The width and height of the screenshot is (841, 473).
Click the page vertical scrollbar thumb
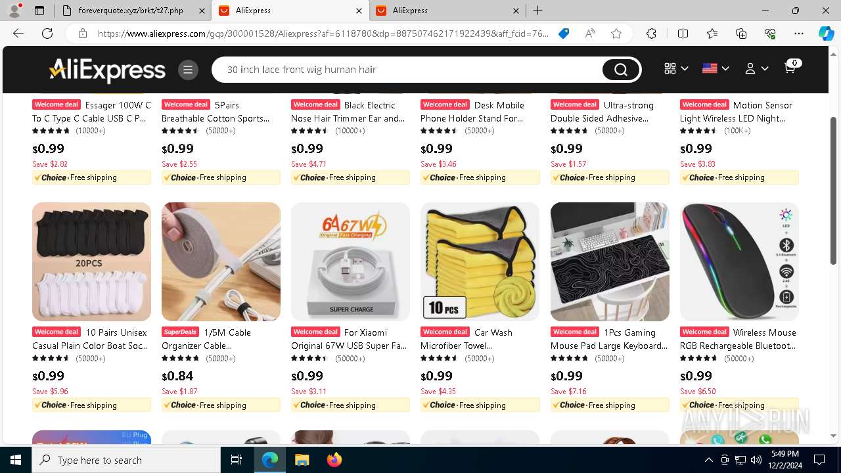point(833,191)
